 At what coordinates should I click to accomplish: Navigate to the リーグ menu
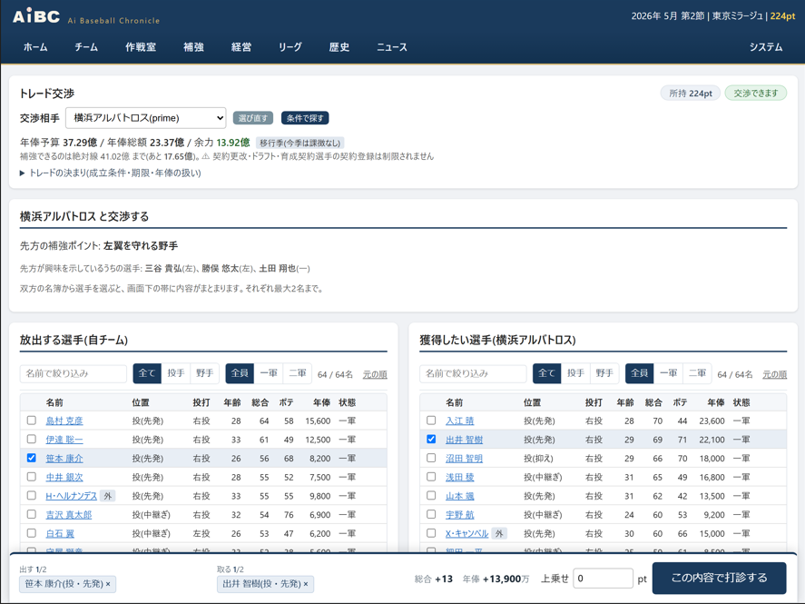[x=290, y=47]
